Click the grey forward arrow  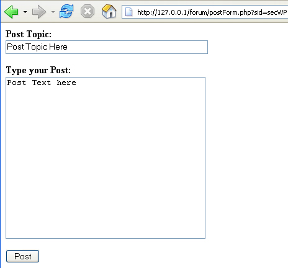click(x=39, y=12)
